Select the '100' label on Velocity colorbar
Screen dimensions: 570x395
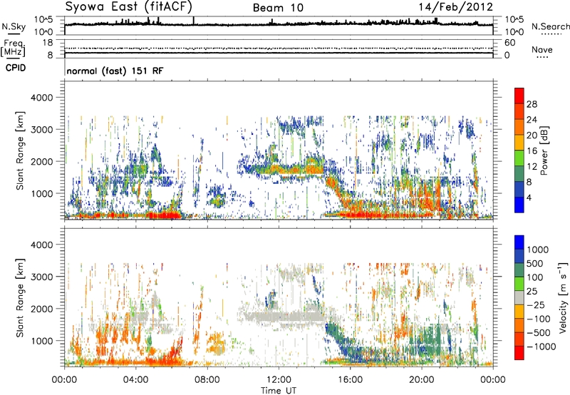[535, 277]
